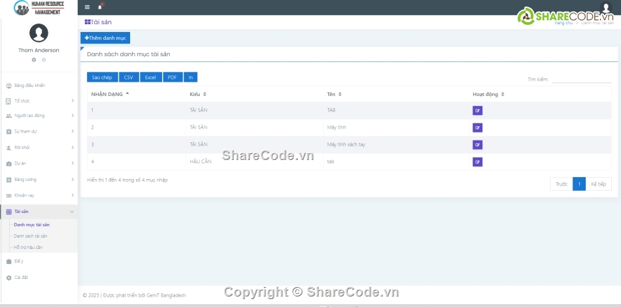This screenshot has width=621, height=307.
Task: Click Thom Anderson profile picture
Action: pyautogui.click(x=39, y=33)
